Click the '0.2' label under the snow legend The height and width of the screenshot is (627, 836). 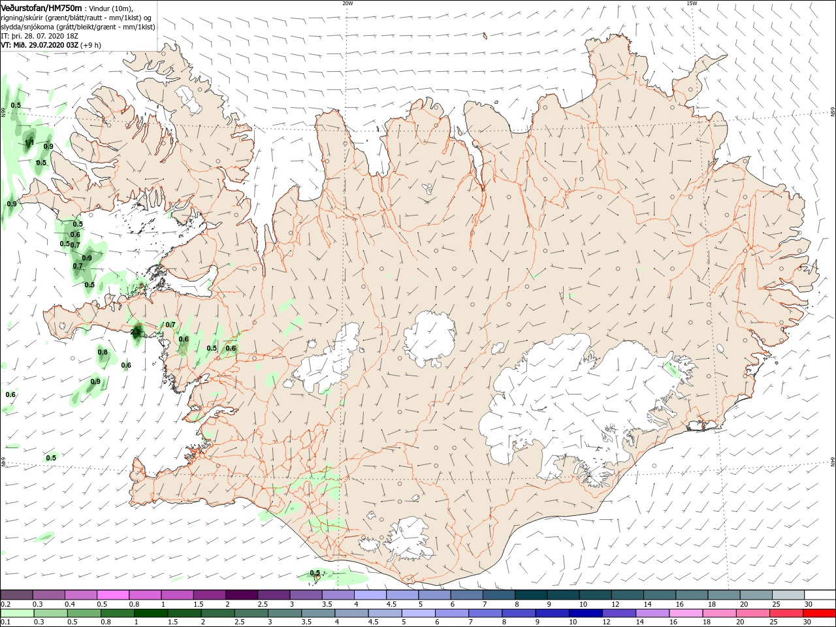(x=6, y=604)
